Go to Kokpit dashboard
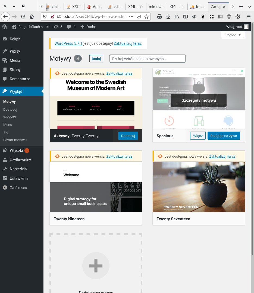The height and width of the screenshot is (293, 254). tap(15, 39)
